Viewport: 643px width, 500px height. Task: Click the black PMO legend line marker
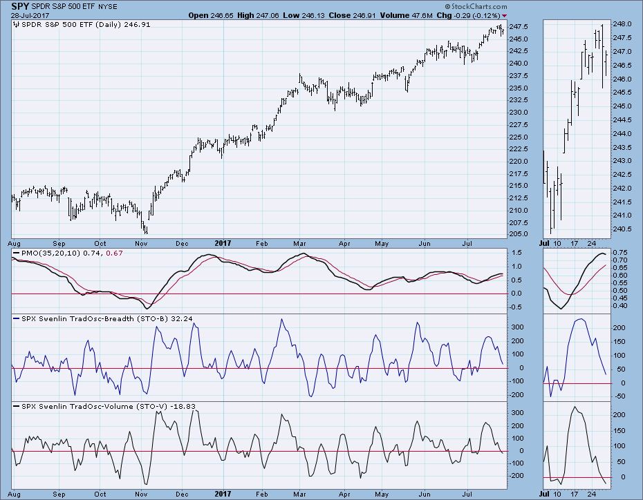[17, 253]
